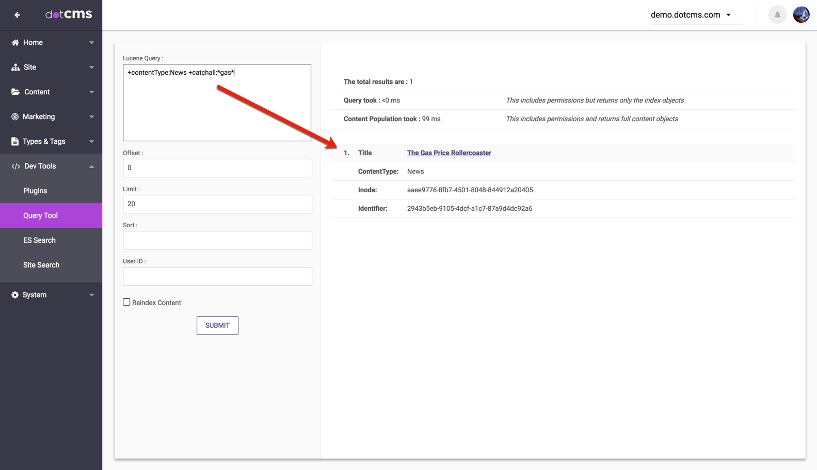Click the System gear icon in sidebar
817x470 pixels.
pos(15,295)
